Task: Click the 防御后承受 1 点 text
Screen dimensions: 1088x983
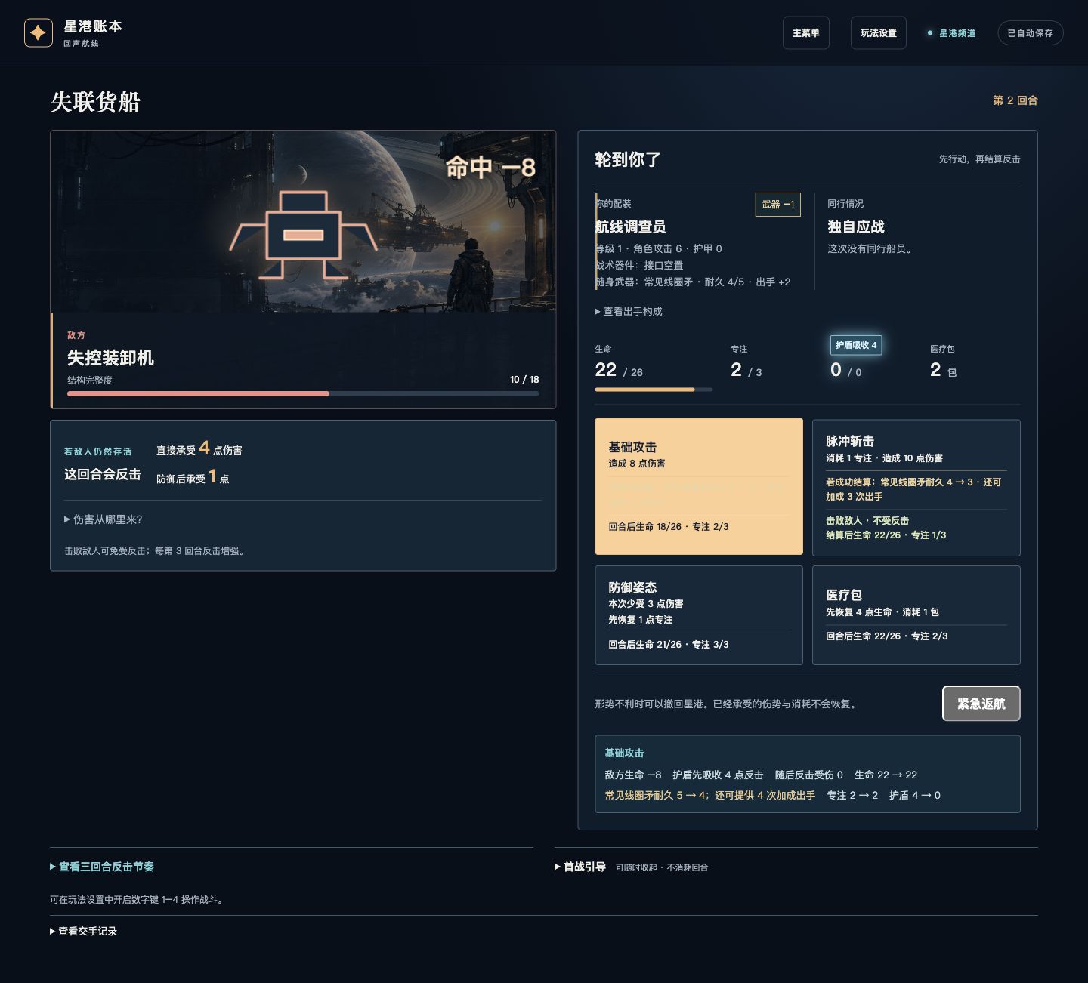Action: click(193, 477)
